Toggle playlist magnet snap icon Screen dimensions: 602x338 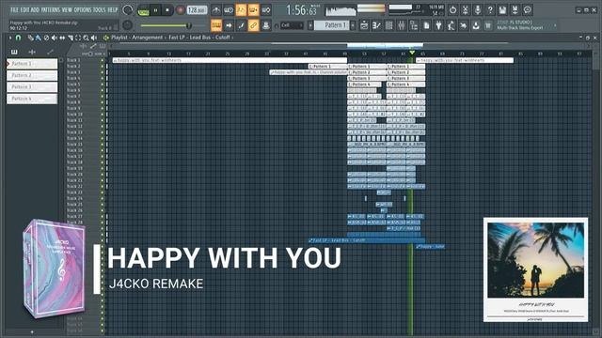(18, 38)
